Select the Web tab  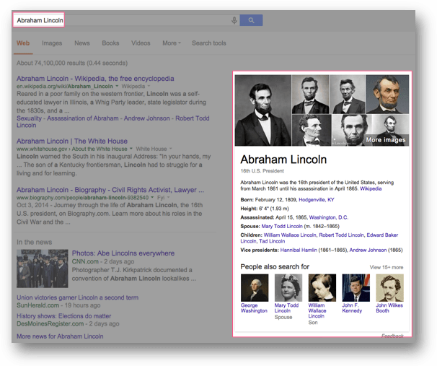tap(23, 43)
